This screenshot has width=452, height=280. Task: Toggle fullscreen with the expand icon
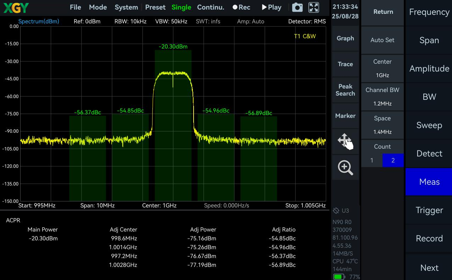point(313,7)
